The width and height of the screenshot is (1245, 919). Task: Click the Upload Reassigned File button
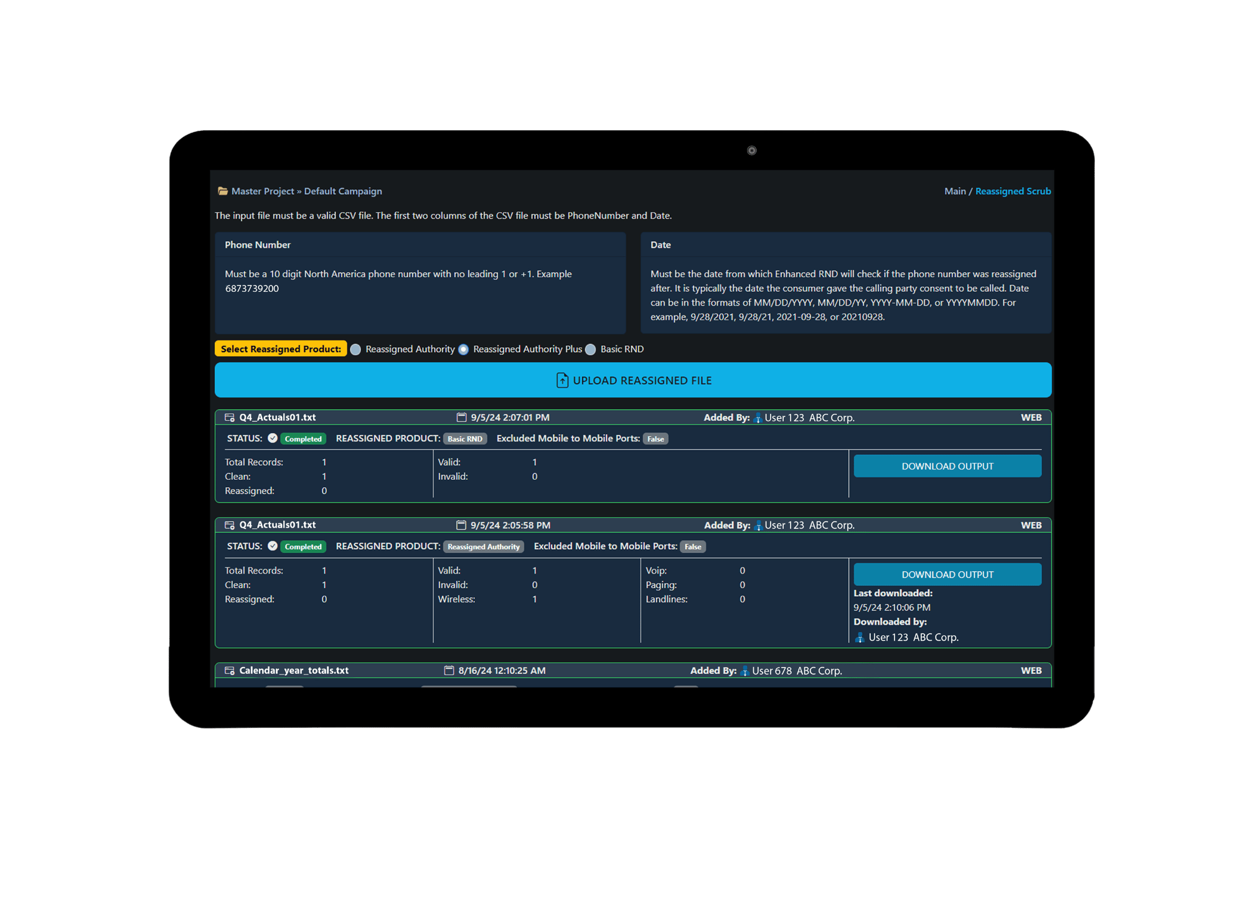632,380
